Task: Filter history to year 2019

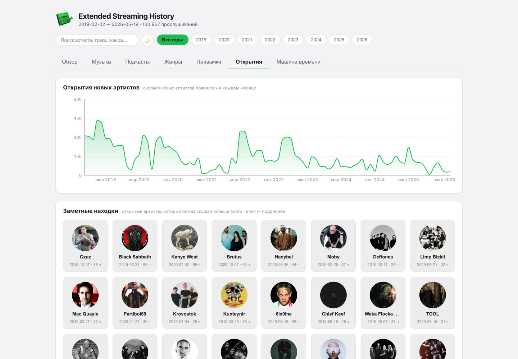Action: pos(201,40)
